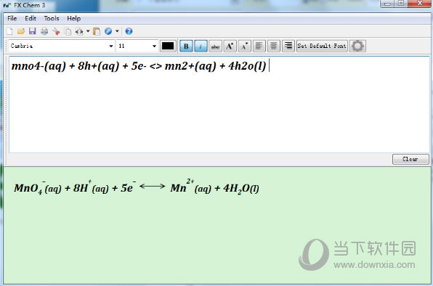Copy using the double-page toolbar icon
This screenshot has height=286, width=433.
pyautogui.click(x=68, y=31)
